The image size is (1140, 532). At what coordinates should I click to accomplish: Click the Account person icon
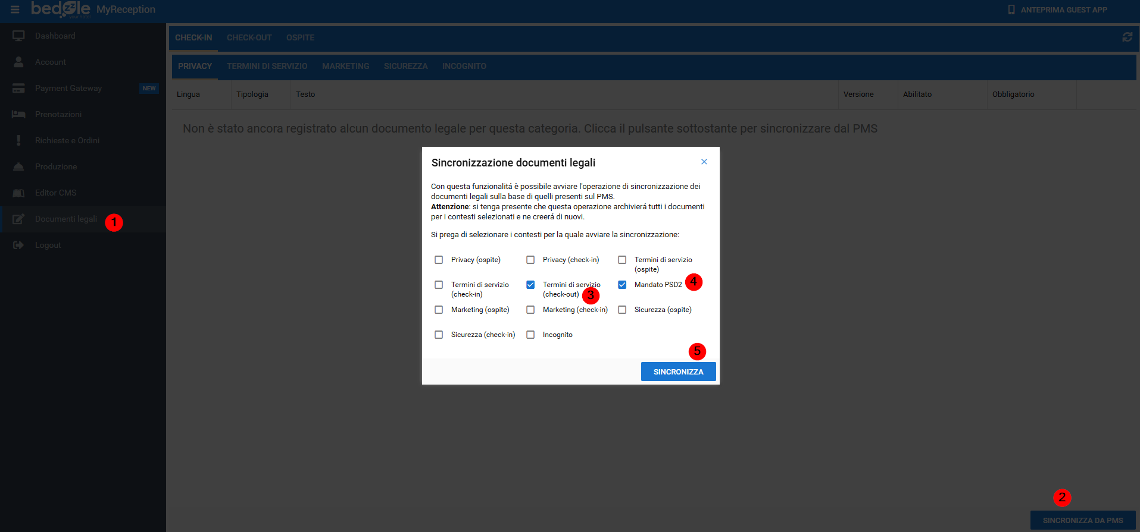(18, 62)
